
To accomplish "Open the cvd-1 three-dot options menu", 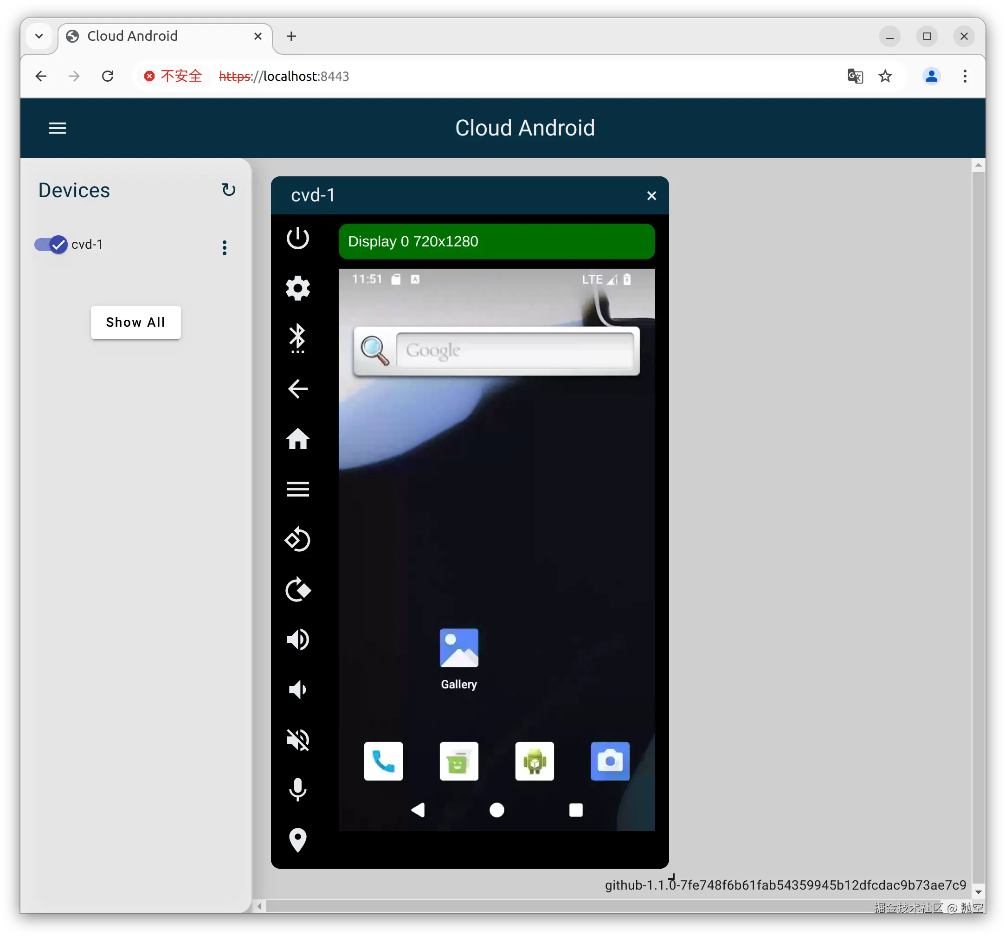I will click(x=225, y=247).
